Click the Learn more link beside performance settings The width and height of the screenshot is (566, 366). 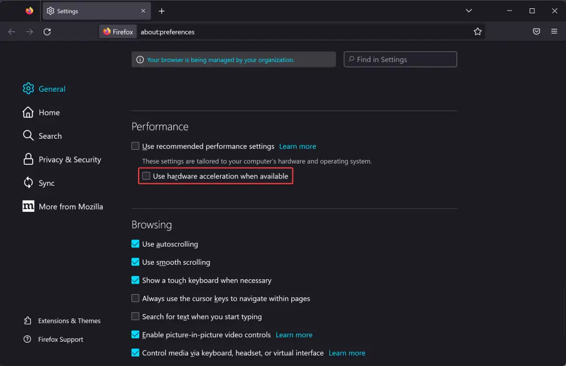[297, 146]
